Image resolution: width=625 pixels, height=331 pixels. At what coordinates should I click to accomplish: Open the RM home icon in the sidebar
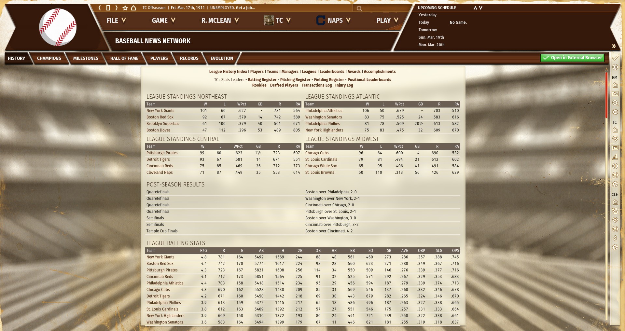pos(615,85)
